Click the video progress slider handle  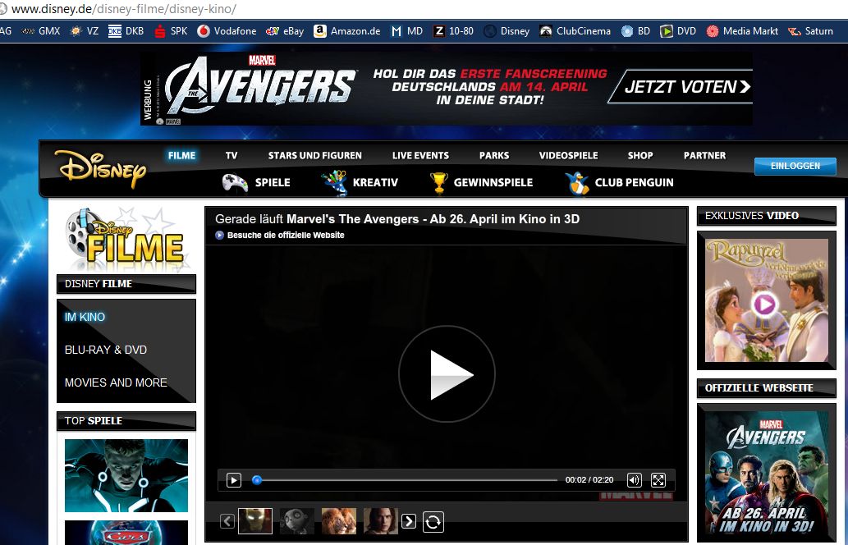coord(258,480)
